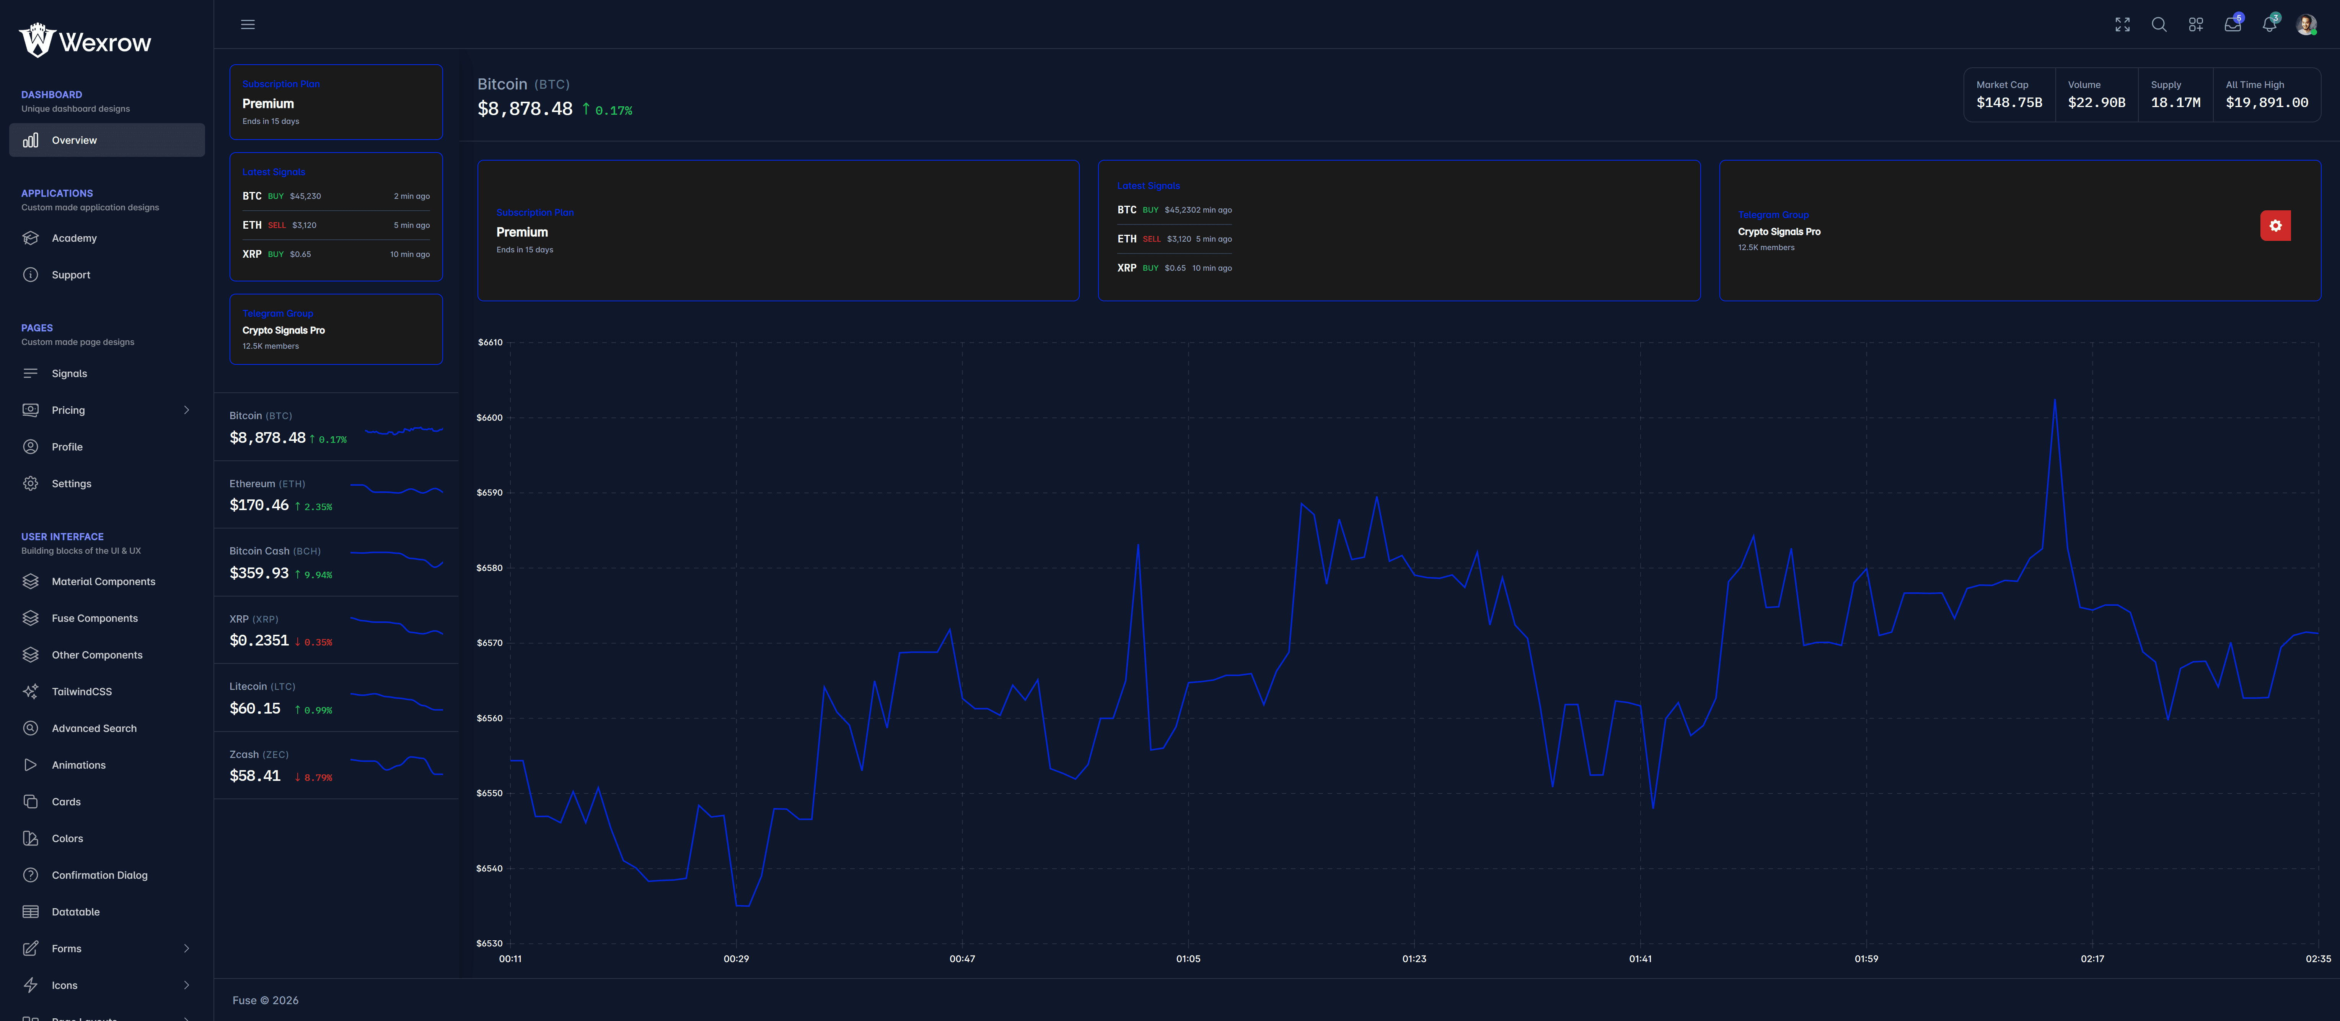This screenshot has height=1021, width=2340.
Task: Select the Bitcoin (BTC) watchlist row
Action: coord(336,428)
